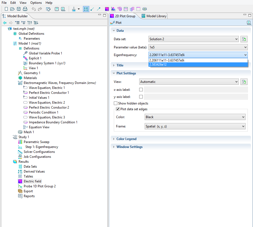Enable the y-axis label checkbox
253x227 pixels.
[141, 97]
